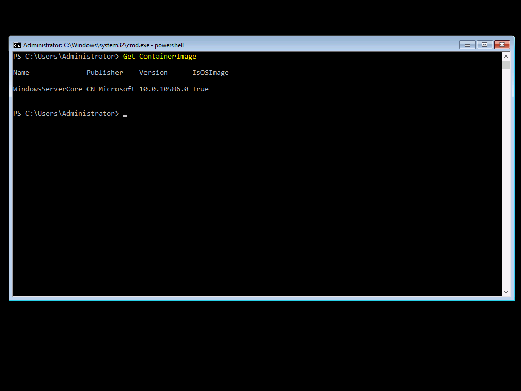521x391 pixels.
Task: Select the minimize icon on the console window
Action: click(467, 45)
